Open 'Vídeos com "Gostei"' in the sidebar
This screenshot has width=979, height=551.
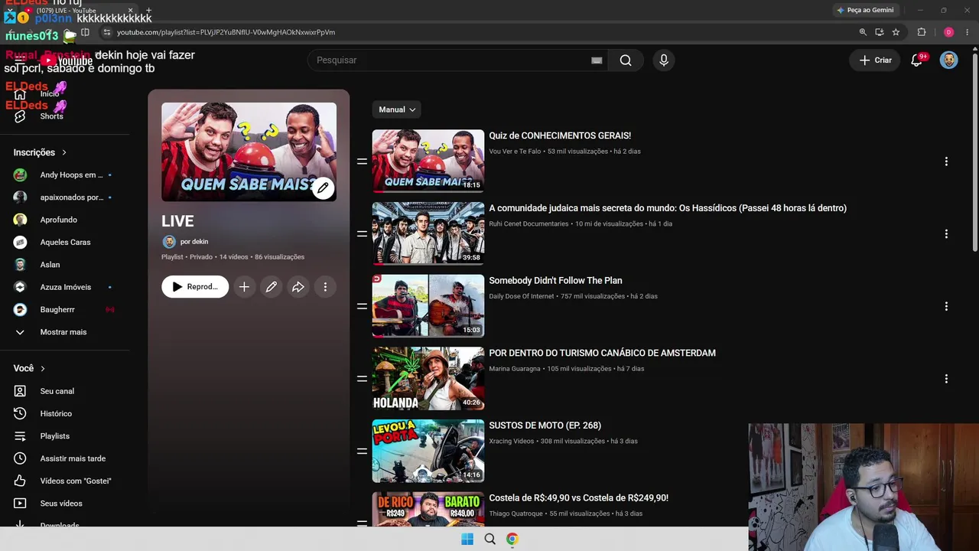click(64, 481)
